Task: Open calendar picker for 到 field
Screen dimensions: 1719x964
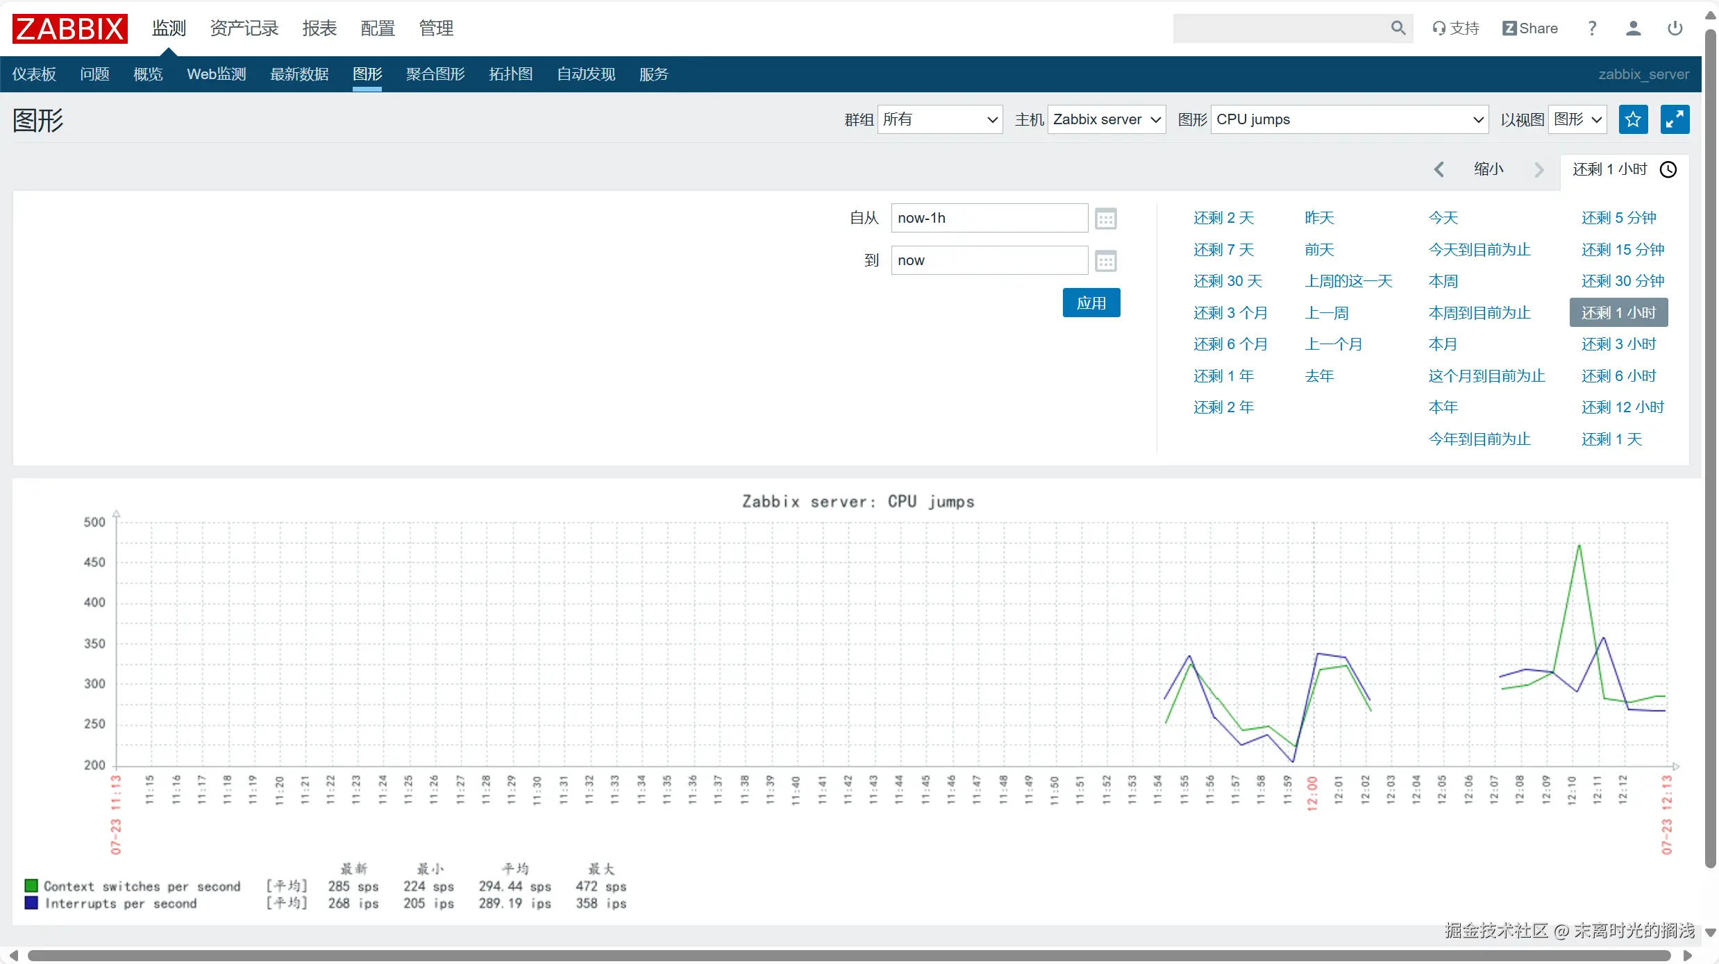Action: [x=1105, y=261]
